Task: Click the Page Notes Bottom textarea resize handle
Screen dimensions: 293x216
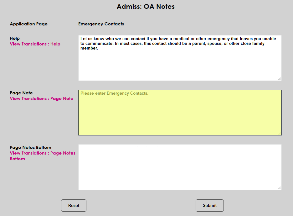Action: [x=280, y=187]
